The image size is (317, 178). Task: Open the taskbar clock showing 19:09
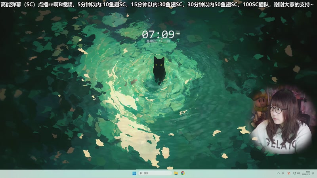point(306,173)
